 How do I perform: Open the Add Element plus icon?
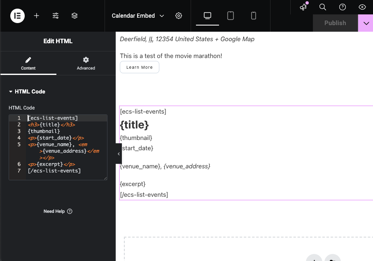37,16
